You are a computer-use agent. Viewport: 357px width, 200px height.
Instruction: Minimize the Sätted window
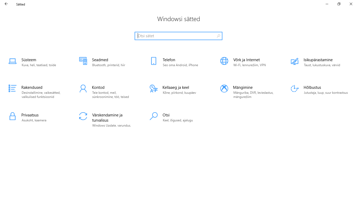327,4
